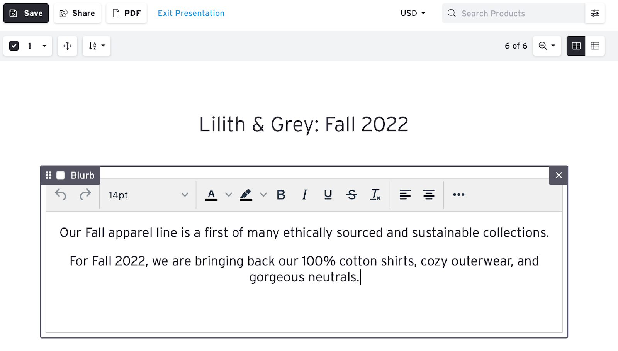The height and width of the screenshot is (351, 618).
Task: Open the 14pt font size dropdown
Action: [148, 195]
